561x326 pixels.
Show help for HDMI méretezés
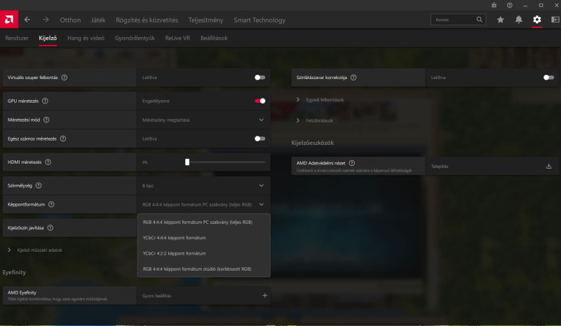[48, 162]
